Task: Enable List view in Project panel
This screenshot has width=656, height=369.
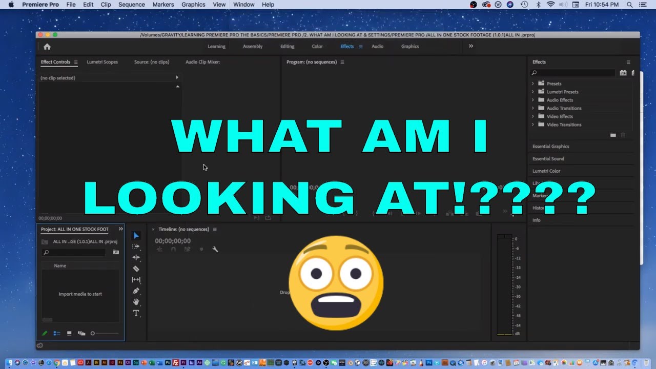Action: (x=57, y=333)
